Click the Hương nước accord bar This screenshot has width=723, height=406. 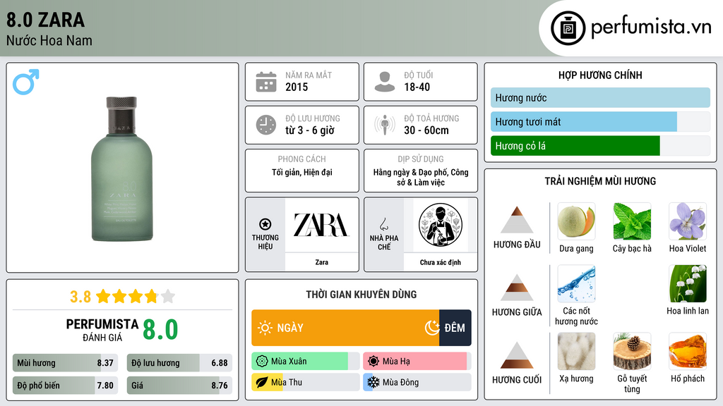click(600, 97)
